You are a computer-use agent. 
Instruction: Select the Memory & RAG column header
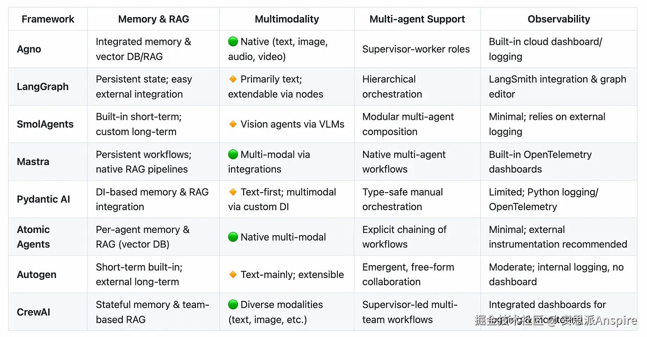pyautogui.click(x=153, y=19)
